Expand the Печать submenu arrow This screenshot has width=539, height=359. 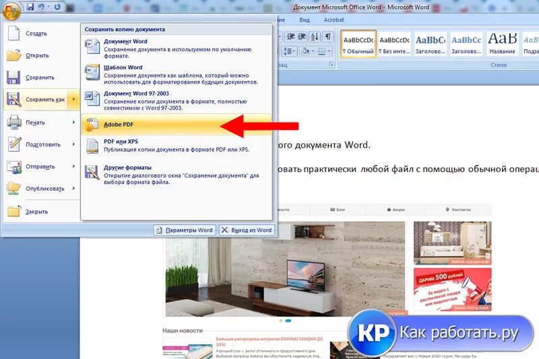click(x=73, y=123)
